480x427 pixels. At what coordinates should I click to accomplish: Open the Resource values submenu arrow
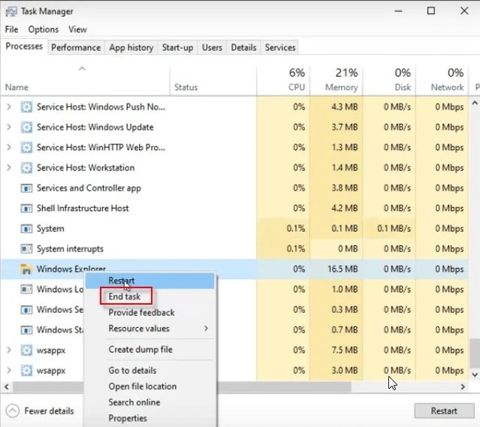[206, 328]
